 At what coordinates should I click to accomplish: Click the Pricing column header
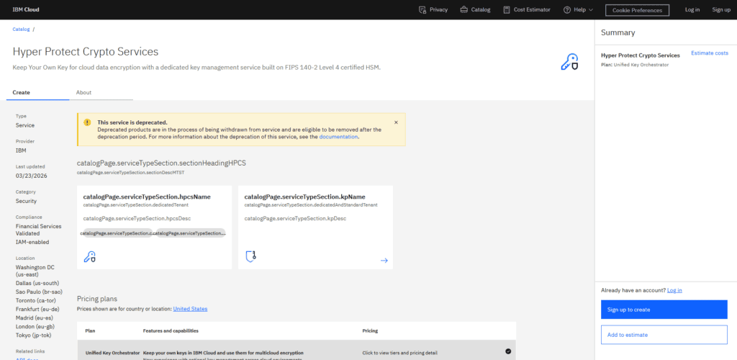click(371, 331)
